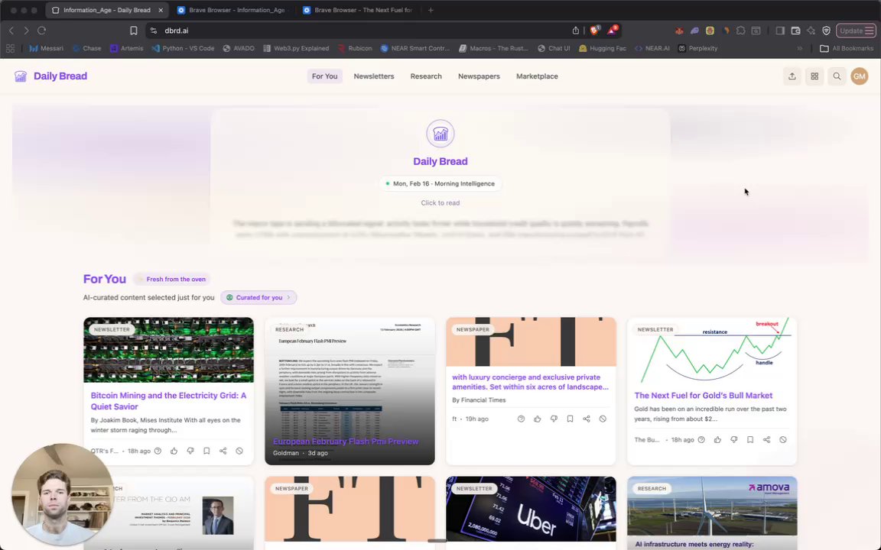Bookmark the Bitcoin Mining article
This screenshot has width=881, height=550.
click(x=206, y=451)
